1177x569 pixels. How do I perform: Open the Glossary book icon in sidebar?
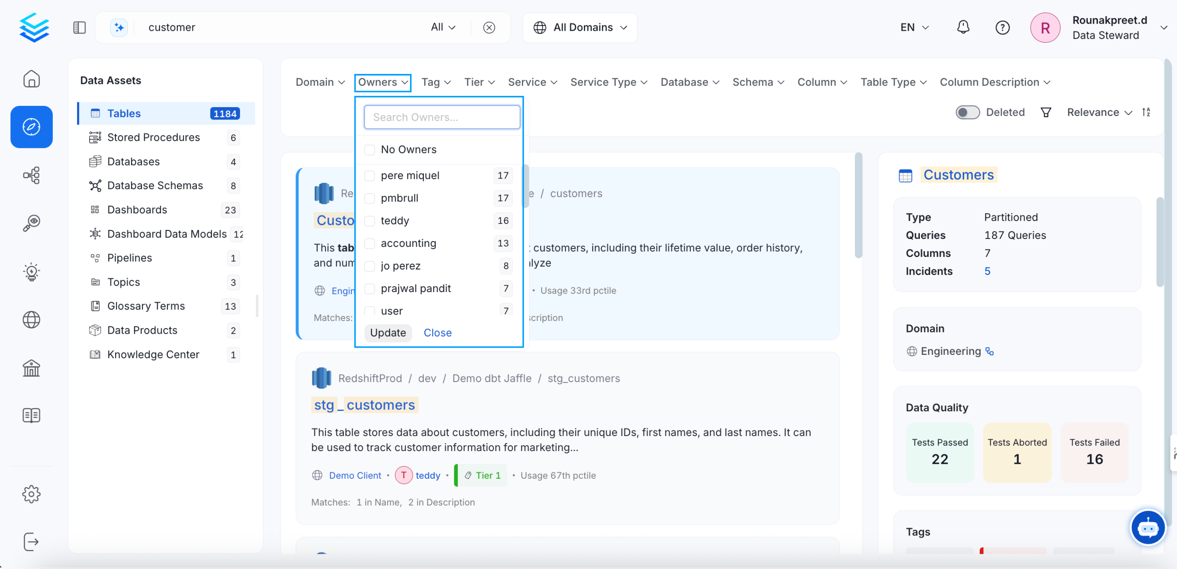[x=31, y=415]
